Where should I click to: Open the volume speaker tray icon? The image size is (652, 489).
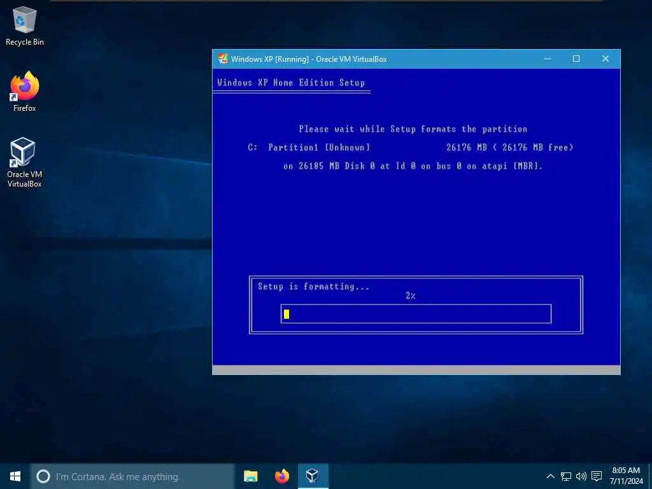[x=581, y=476]
